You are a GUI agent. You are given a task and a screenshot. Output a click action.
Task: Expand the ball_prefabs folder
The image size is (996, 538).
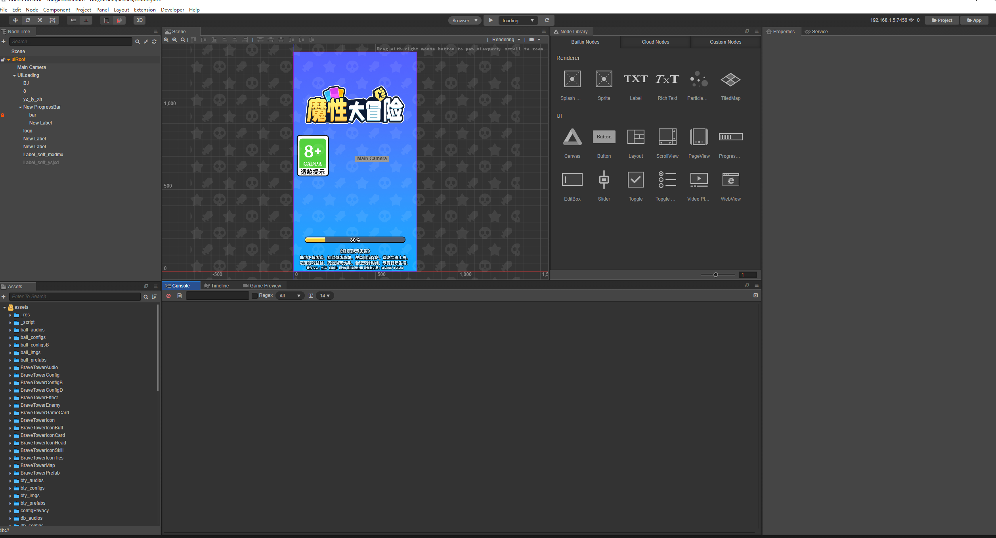(x=10, y=360)
